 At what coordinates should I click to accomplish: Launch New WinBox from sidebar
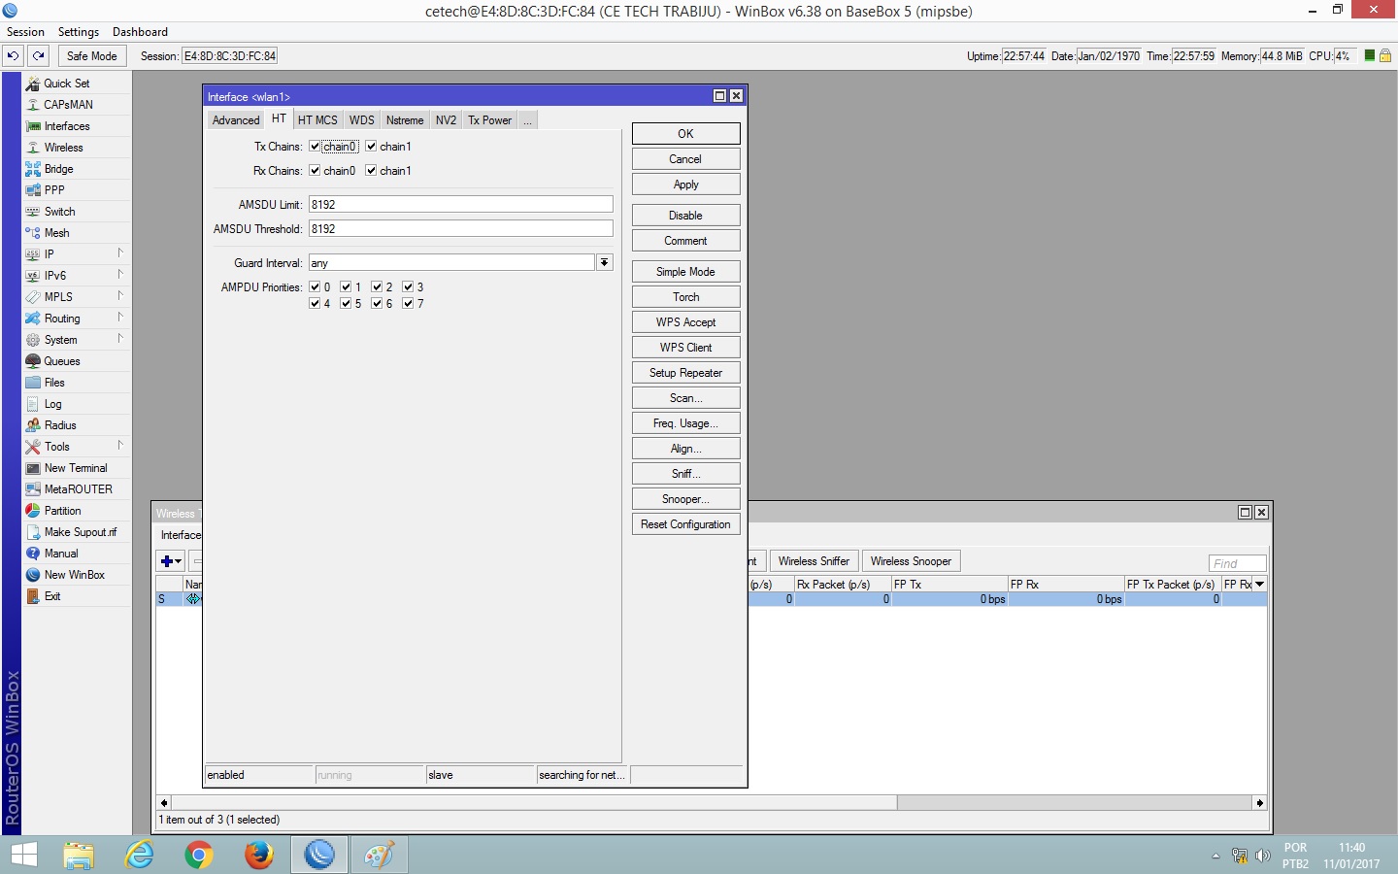coord(74,575)
